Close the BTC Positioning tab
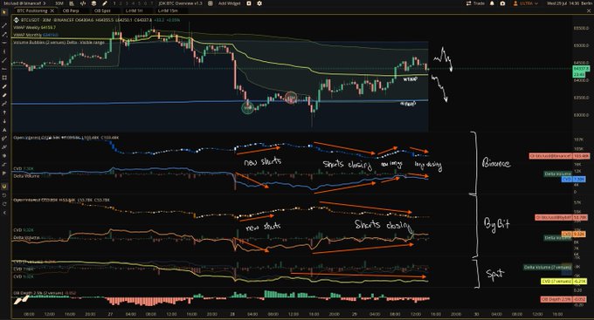The width and height of the screenshot is (594, 320). [52, 11]
